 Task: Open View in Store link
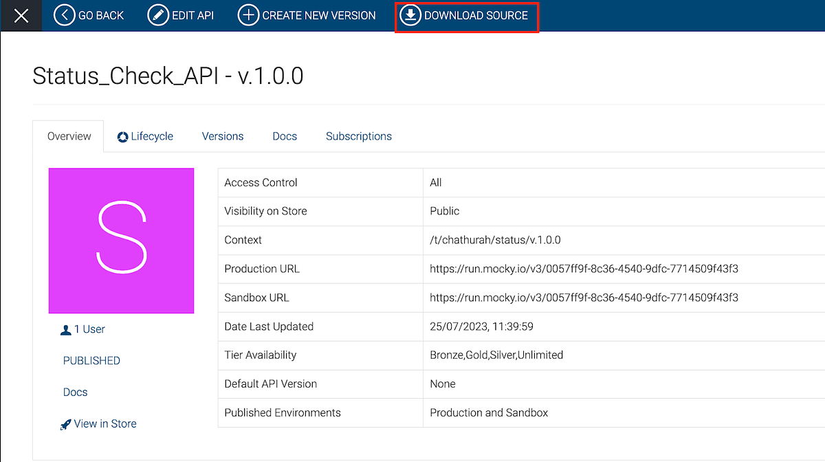click(104, 423)
